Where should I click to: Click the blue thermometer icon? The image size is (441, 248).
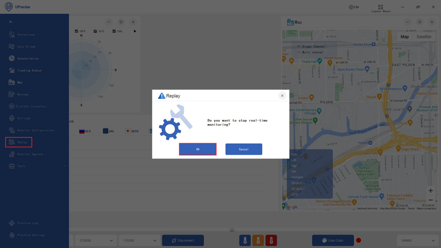click(x=245, y=241)
